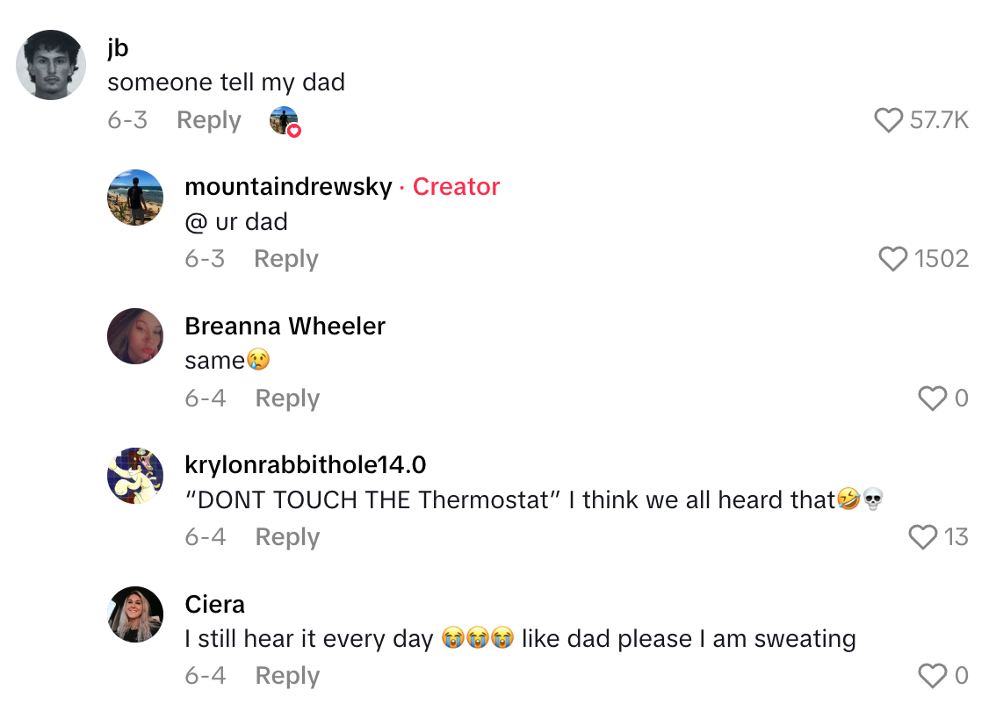Click the creator-liked badge under jb's comment
Image resolution: width=996 pixels, height=711 pixels.
[285, 121]
